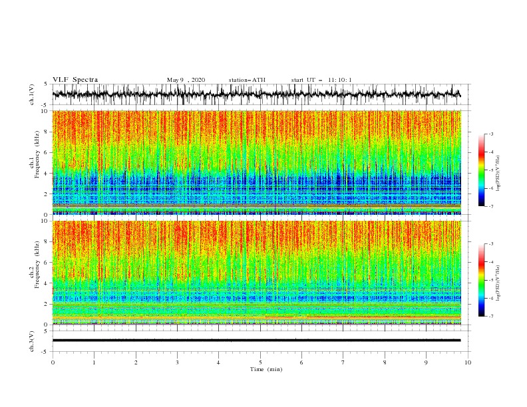
Task: Click inside the ch.1 spectrogram panel
Action: (257, 162)
